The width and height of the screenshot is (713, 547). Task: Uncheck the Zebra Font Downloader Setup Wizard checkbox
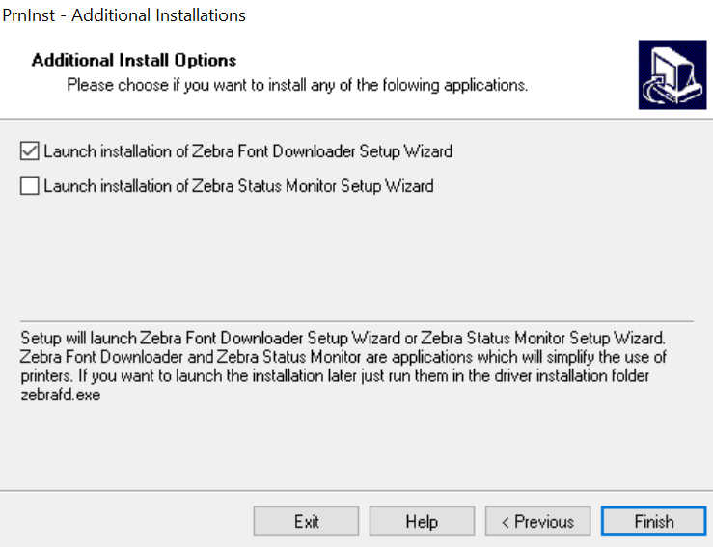pyautogui.click(x=30, y=151)
